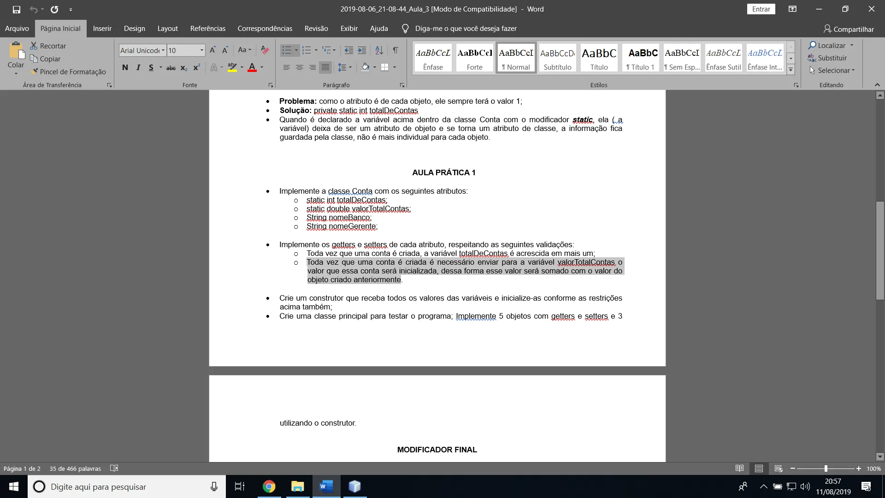Click the Format Painter brush icon

(35, 71)
